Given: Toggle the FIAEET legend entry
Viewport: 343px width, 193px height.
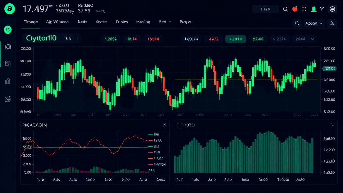Looking at the screenshot, I should click(156, 158).
